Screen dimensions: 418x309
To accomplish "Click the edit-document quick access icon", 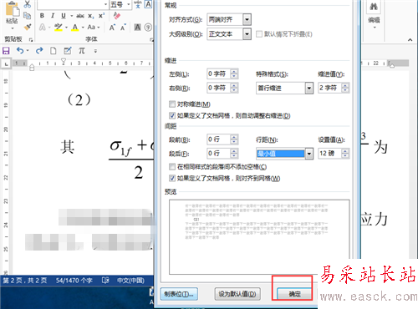I will click(x=68, y=51).
